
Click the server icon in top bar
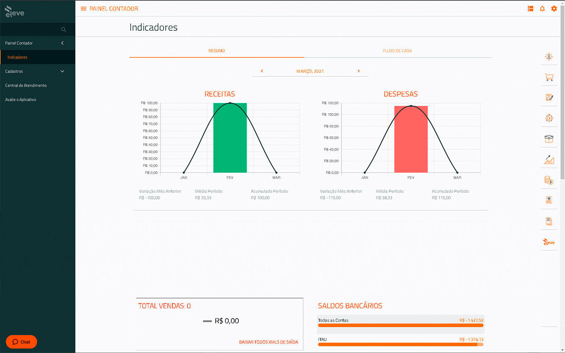coord(531,9)
